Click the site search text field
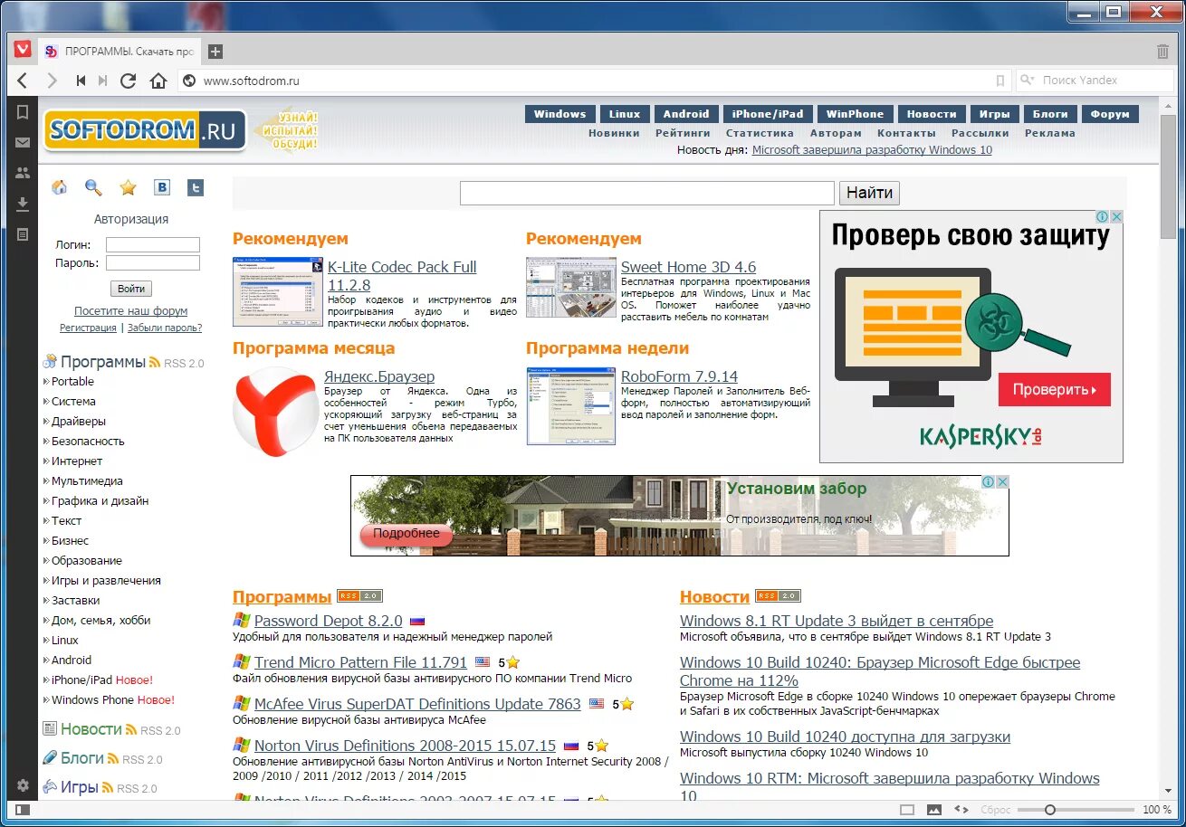1186x827 pixels. [x=647, y=193]
